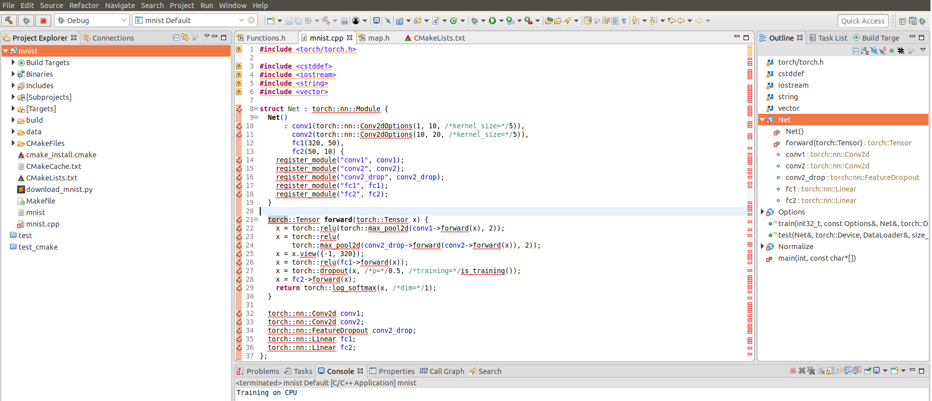Toggle Mark Occurrences in toolbar

(x=587, y=21)
